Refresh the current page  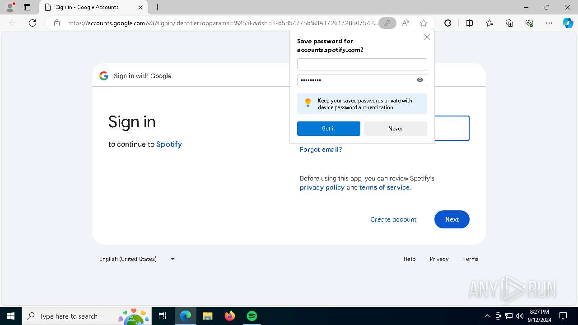tap(33, 23)
